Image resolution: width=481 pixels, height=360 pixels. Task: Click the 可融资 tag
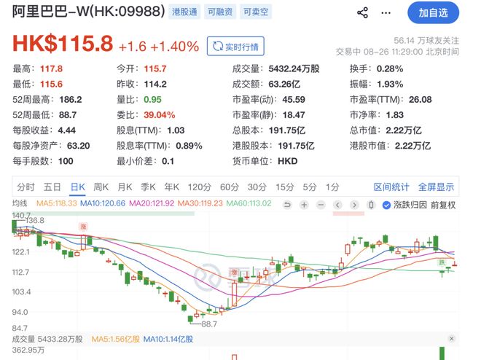coord(220,12)
